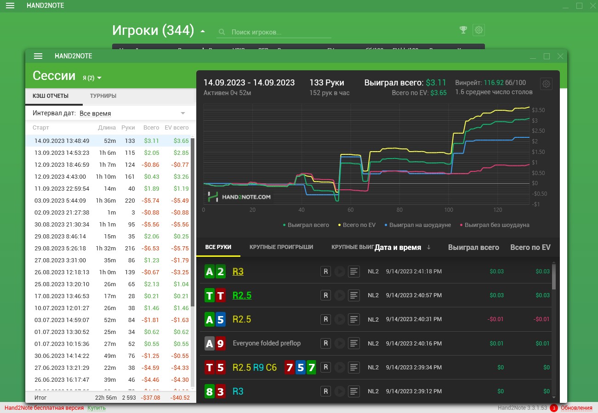The image size is (598, 413).
Task: Click R button for TT hand
Action: click(325, 295)
